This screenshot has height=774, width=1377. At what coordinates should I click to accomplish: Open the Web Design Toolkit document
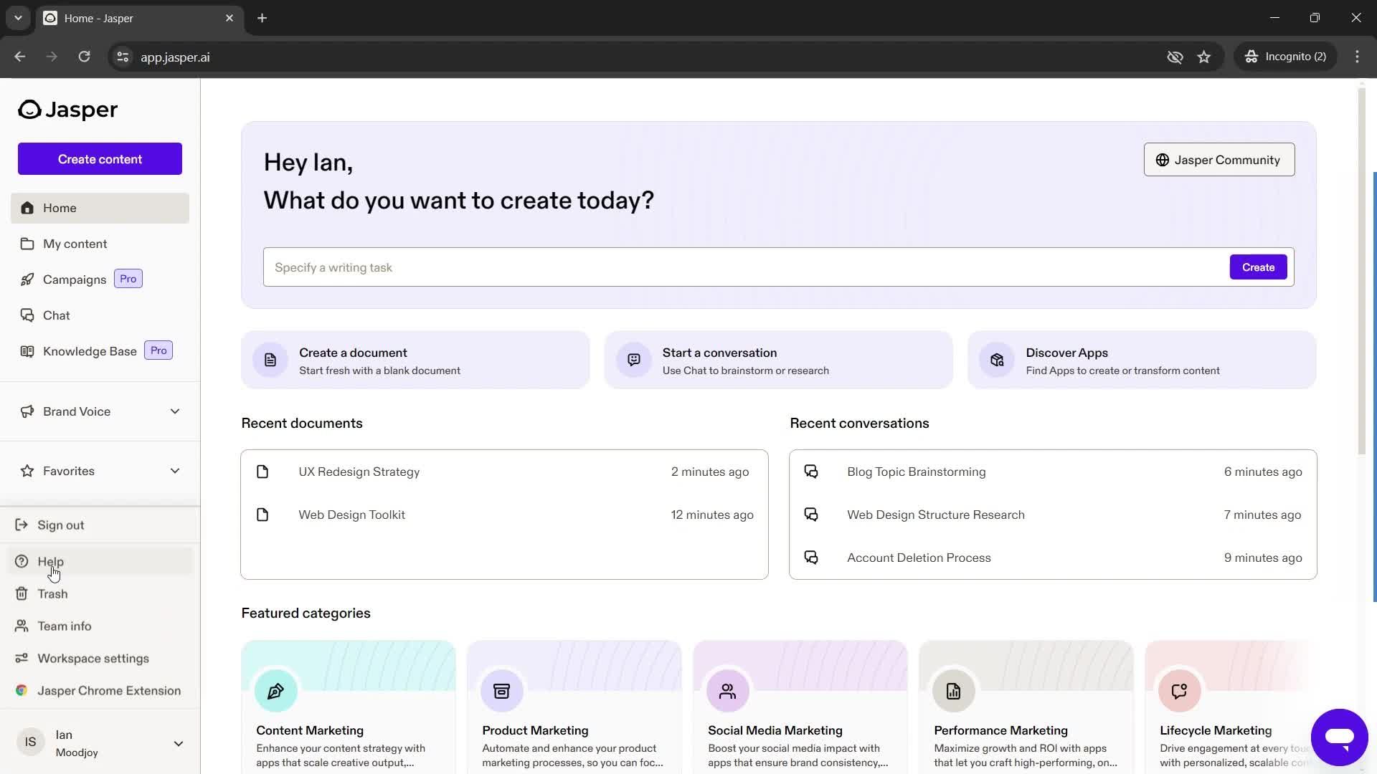[x=352, y=513]
